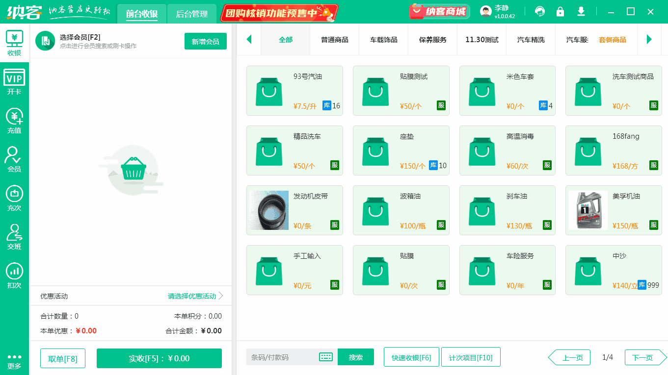Select the 充值 recharge function
This screenshot has height=375, width=668.
coord(14,119)
